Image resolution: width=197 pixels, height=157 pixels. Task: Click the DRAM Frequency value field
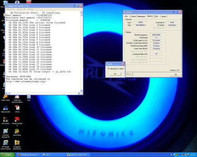[156, 35]
